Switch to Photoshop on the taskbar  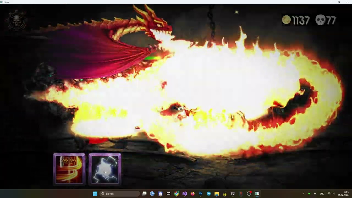tap(200, 194)
